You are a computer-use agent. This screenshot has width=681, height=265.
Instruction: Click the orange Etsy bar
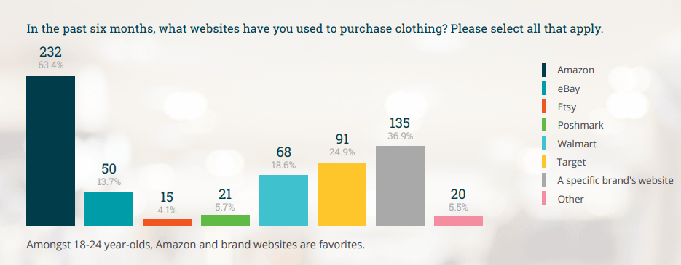[x=167, y=222]
